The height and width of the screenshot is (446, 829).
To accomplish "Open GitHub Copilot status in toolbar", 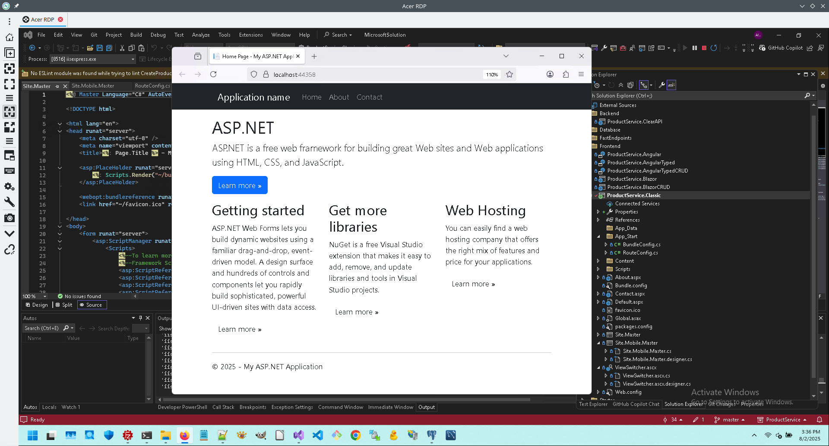I will [781, 48].
